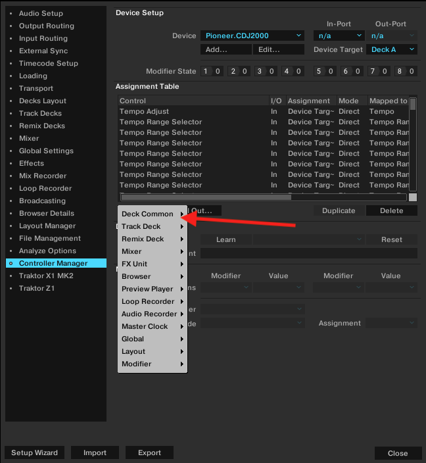Click the Control column header
Image resolution: width=426 pixels, height=463 pixels.
[x=193, y=101]
